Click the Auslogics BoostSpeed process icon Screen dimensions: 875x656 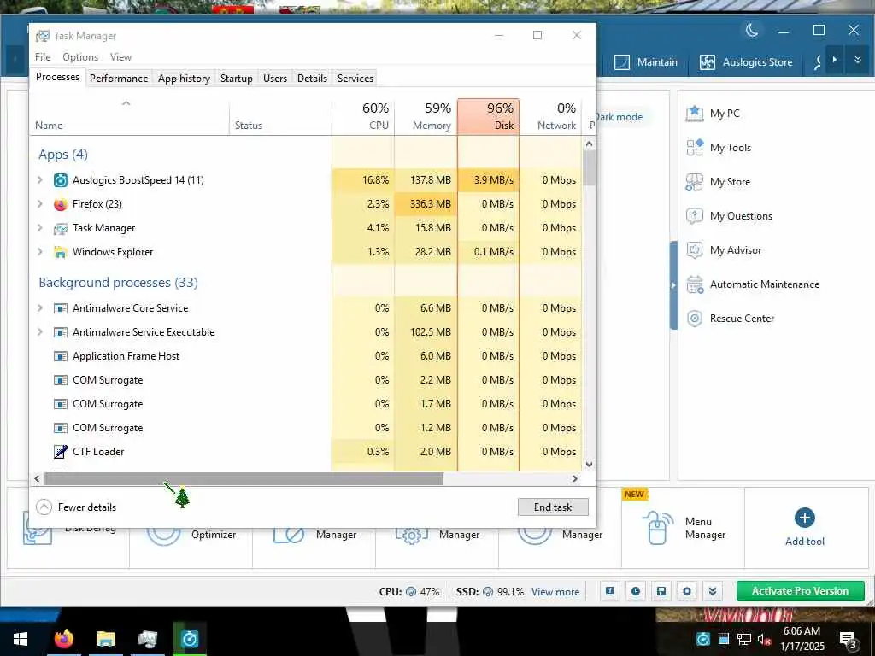tap(61, 180)
